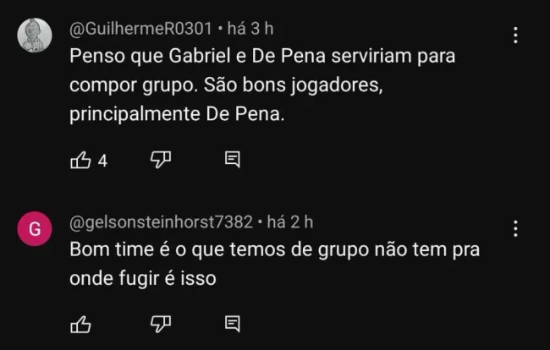Reply to the @gelsonsteinhorst7382 comment

233,323
